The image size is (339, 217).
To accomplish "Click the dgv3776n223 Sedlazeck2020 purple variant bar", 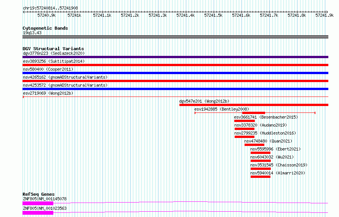I will pos(175,57).
